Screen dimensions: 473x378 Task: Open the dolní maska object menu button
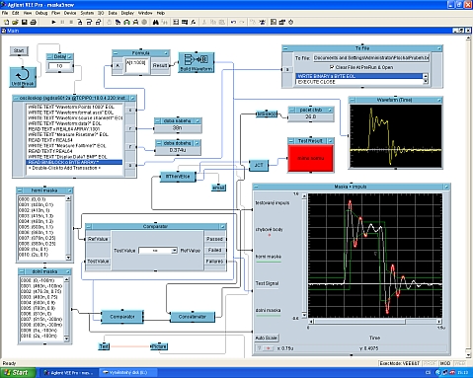(22, 271)
